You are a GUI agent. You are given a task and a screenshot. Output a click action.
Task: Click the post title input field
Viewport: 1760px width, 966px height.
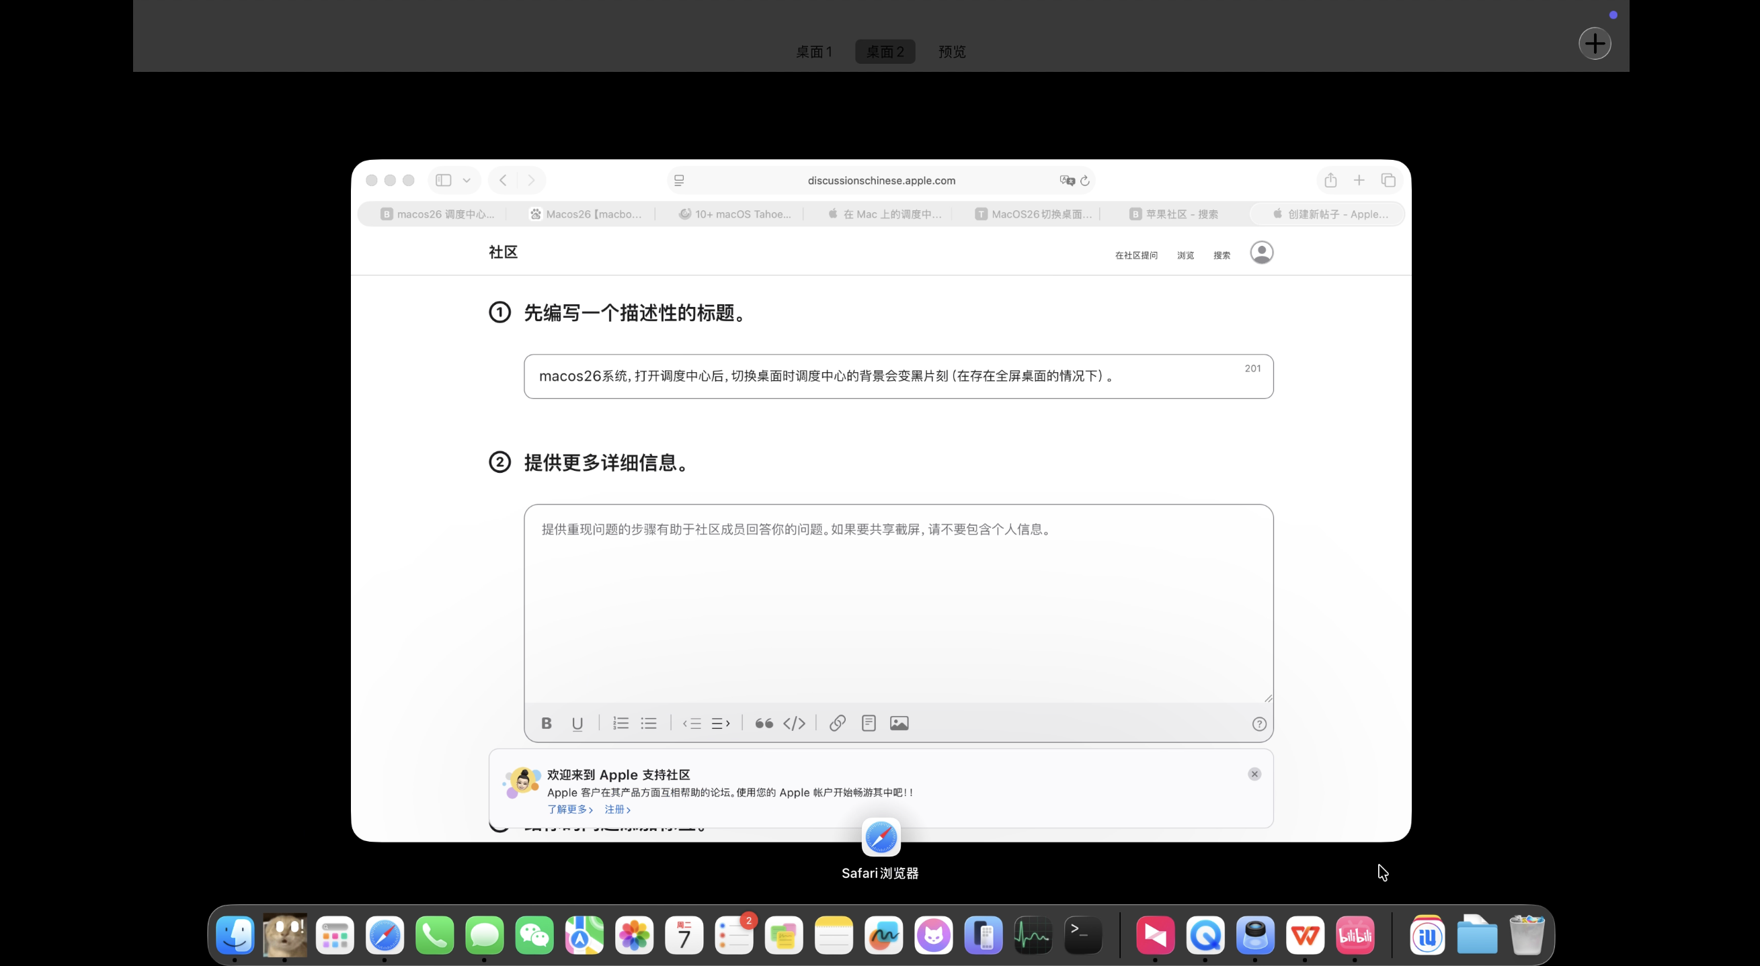pos(888,376)
